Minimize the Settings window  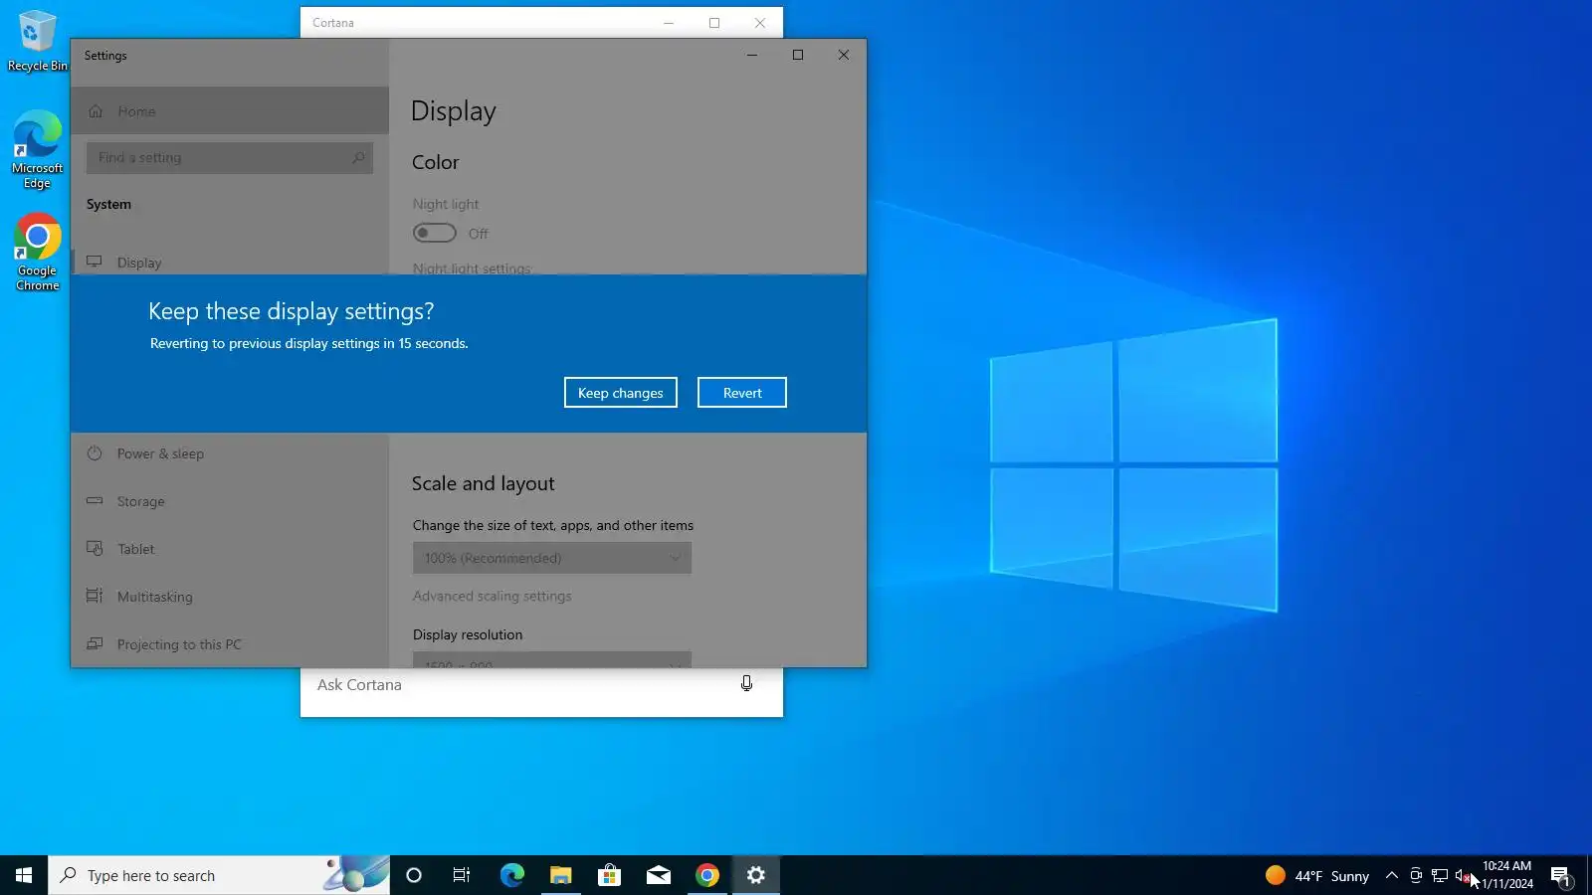752,55
